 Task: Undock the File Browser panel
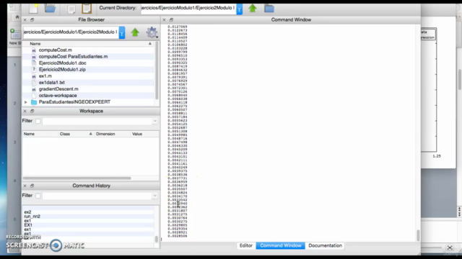[x=32, y=19]
